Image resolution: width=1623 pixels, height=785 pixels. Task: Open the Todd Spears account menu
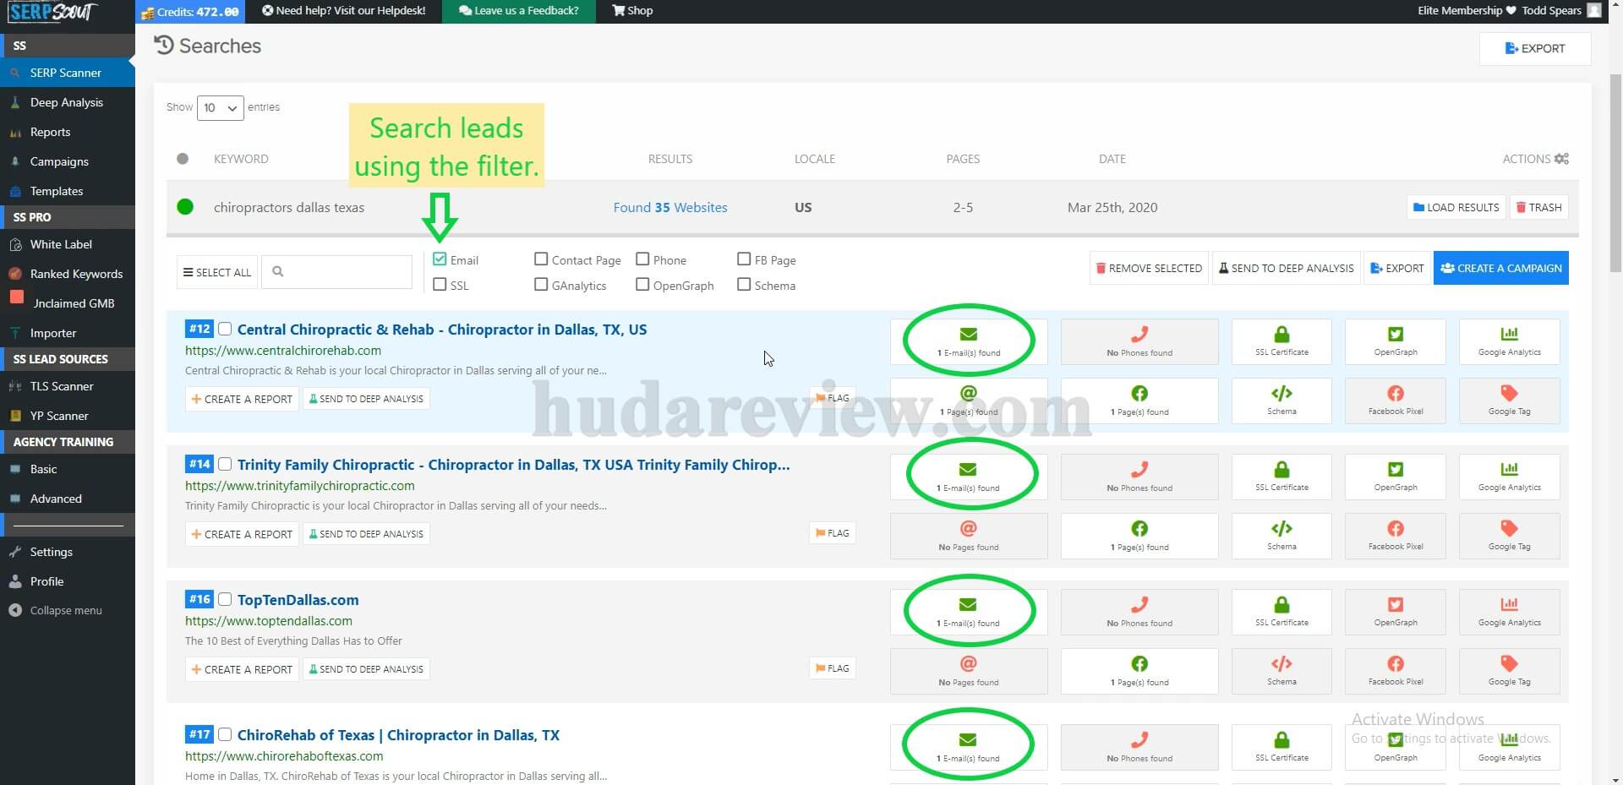tap(1552, 10)
